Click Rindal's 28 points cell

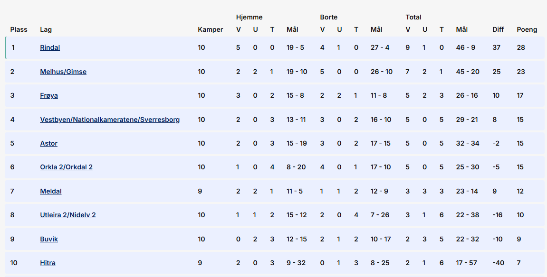point(521,48)
